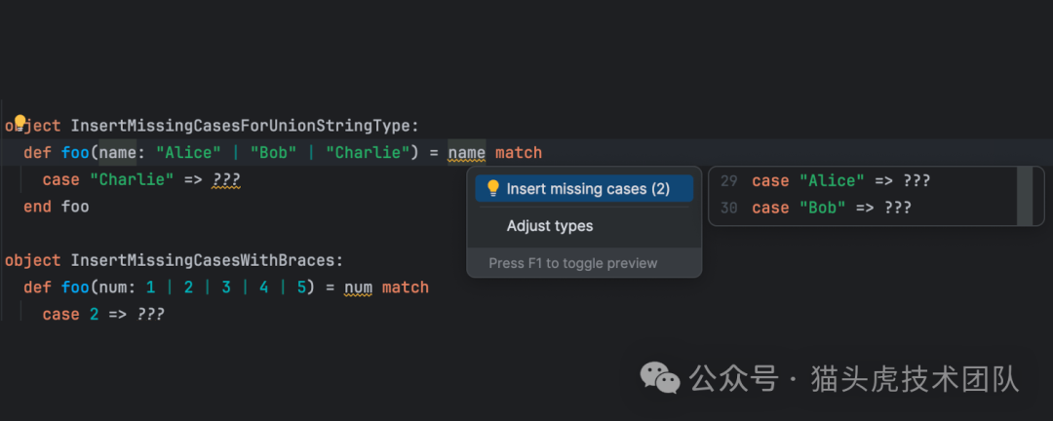This screenshot has width=1053, height=421.
Task: Click the yellow lightbulb in the editor gutter
Action: tap(18, 124)
